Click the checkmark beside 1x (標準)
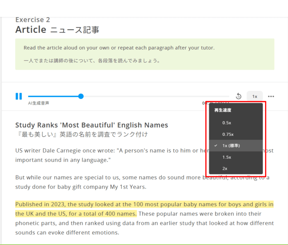The height and width of the screenshot is (245, 288). [x=216, y=145]
